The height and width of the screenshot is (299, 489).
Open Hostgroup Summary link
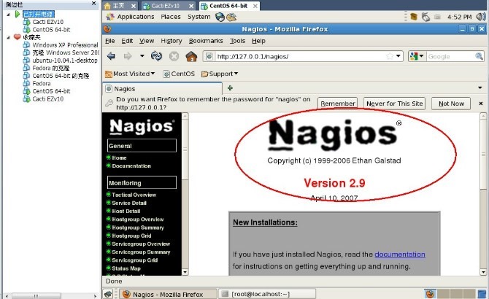[137, 228]
